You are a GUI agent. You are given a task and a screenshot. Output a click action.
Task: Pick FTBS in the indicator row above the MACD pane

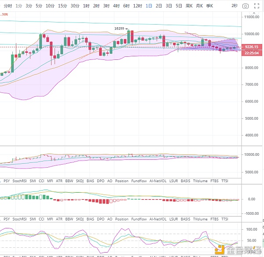click(214, 181)
